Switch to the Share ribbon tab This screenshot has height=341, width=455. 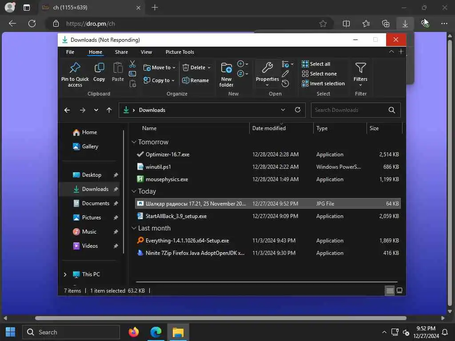[x=121, y=52]
